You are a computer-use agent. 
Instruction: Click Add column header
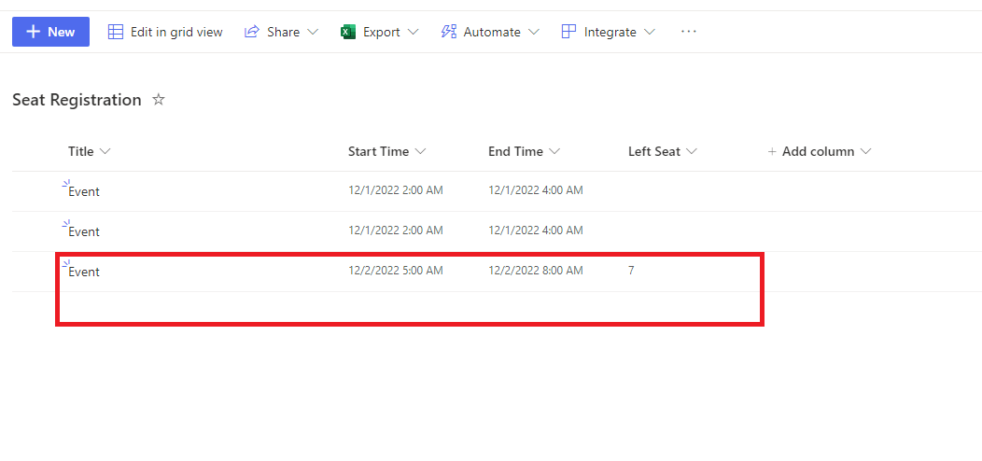820,151
